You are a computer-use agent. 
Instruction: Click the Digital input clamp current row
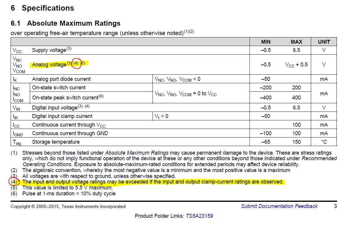pos(174,116)
